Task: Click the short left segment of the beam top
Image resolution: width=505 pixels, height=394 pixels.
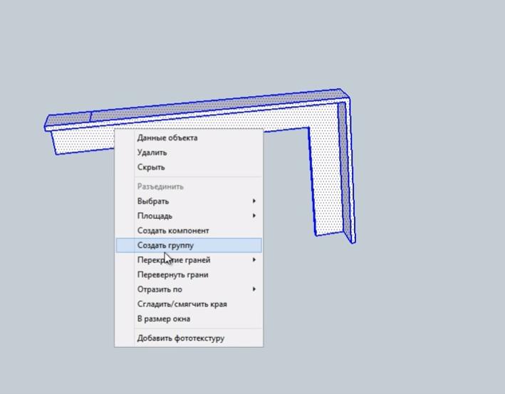Action: [69, 118]
